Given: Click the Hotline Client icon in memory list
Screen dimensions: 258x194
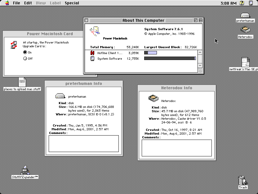Looking at the screenshot, I should coord(92,53).
